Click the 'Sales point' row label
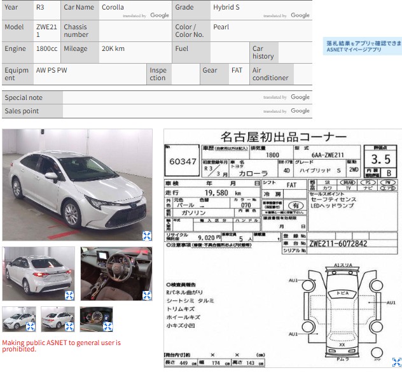The image size is (402, 375). coord(32,111)
